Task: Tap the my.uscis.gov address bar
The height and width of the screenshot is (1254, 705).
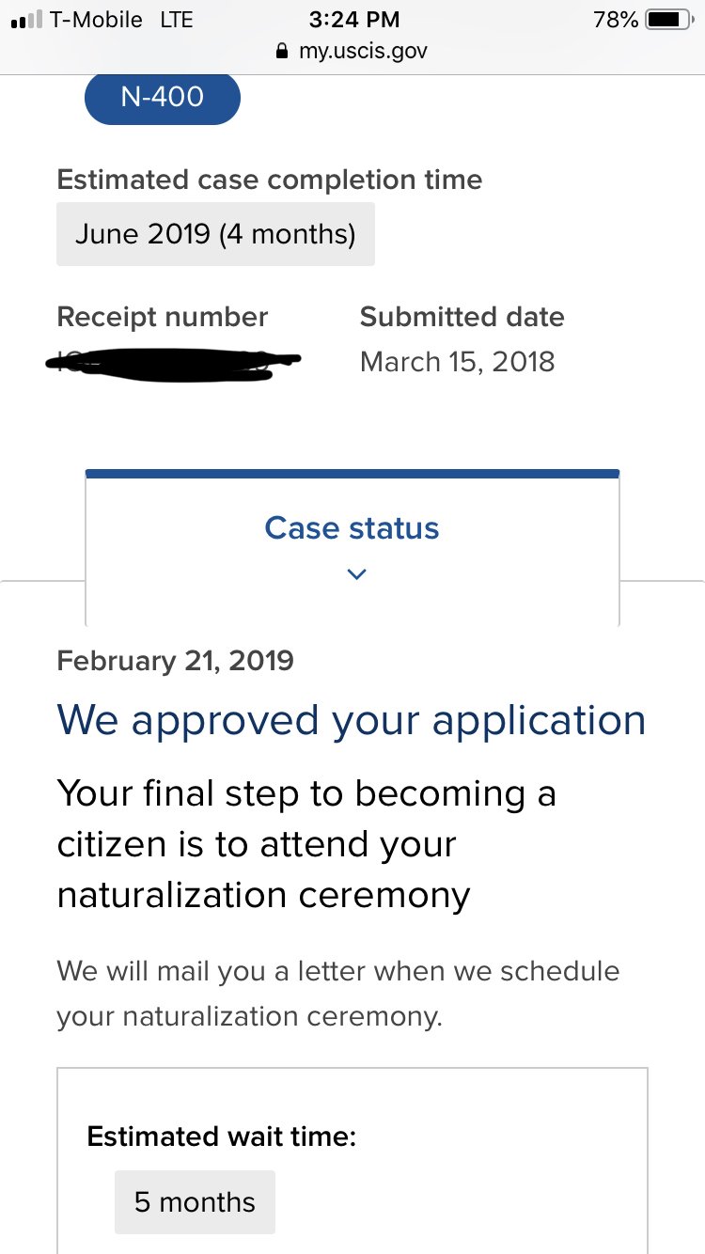Action: [x=352, y=51]
